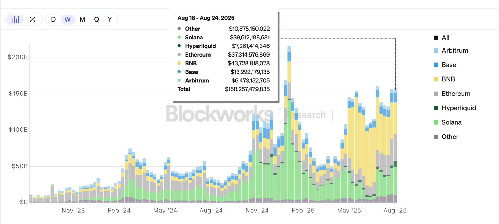Toggle the Arbitrum light-blue legend swatch
Image resolution: width=499 pixels, height=224 pixels.
click(x=436, y=51)
